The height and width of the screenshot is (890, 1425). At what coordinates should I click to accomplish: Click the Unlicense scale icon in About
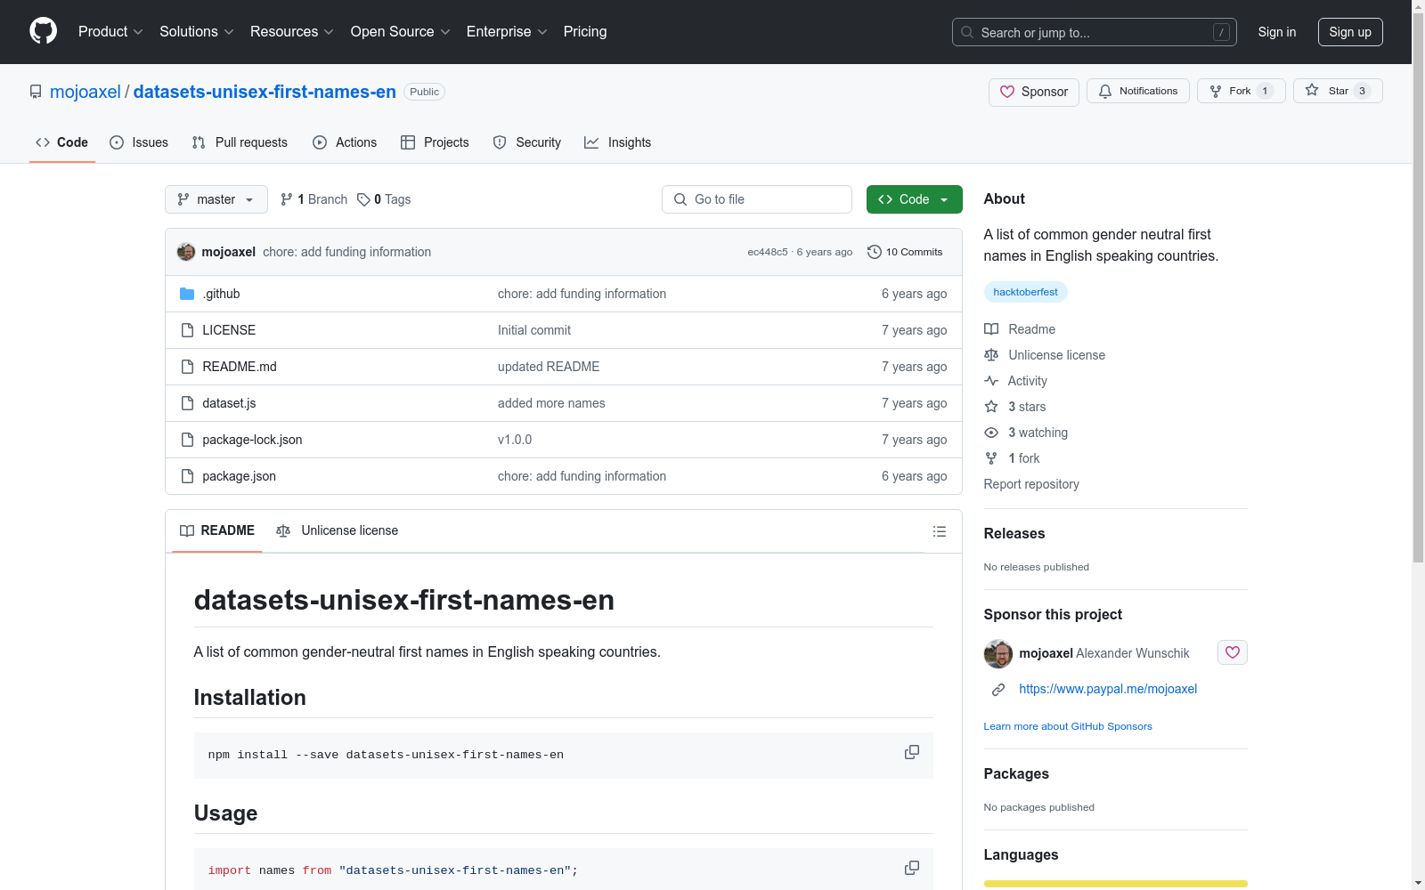991,355
